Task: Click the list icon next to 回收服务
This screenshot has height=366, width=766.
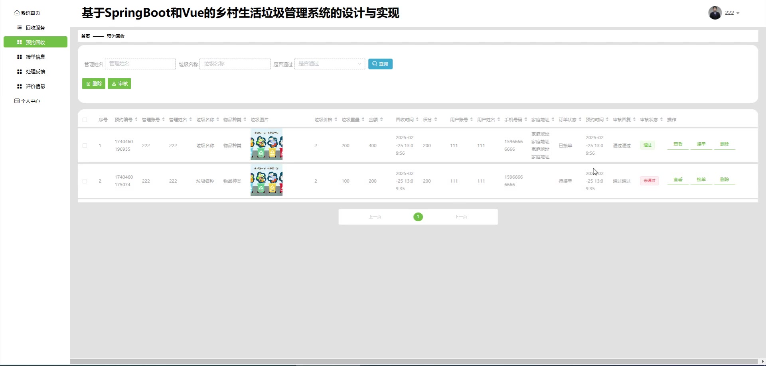Action: click(x=19, y=28)
